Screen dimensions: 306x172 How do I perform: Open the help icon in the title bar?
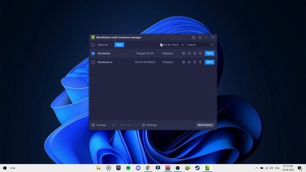click(193, 37)
